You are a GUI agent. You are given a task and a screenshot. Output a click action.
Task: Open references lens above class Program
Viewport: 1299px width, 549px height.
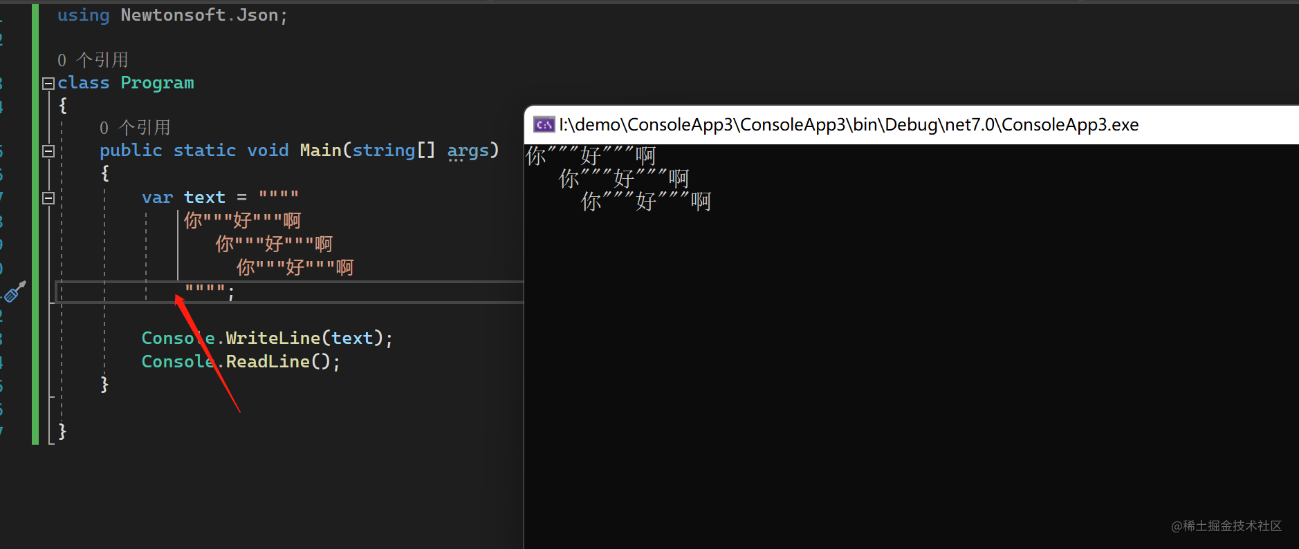pos(93,60)
